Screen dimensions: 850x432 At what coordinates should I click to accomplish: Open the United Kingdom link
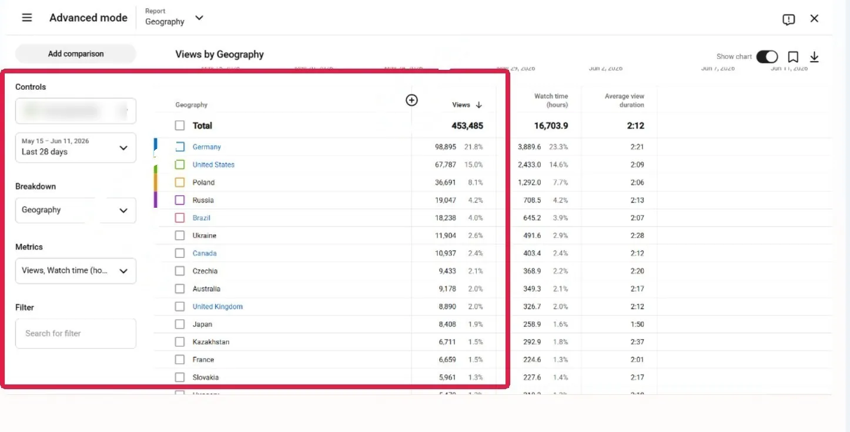pos(217,306)
